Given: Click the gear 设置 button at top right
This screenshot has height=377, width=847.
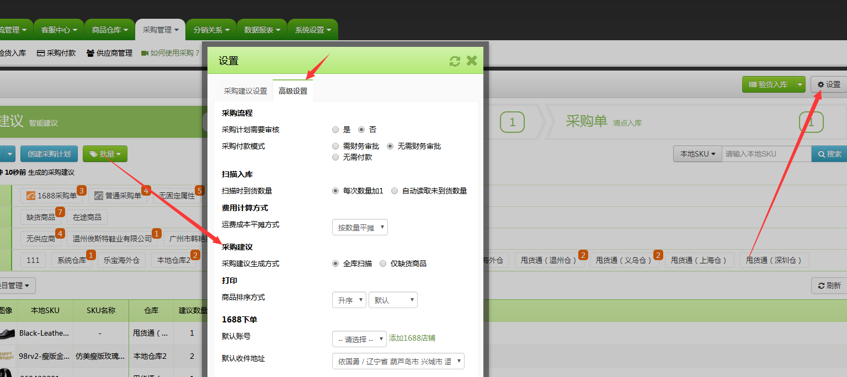Looking at the screenshot, I should click(829, 84).
